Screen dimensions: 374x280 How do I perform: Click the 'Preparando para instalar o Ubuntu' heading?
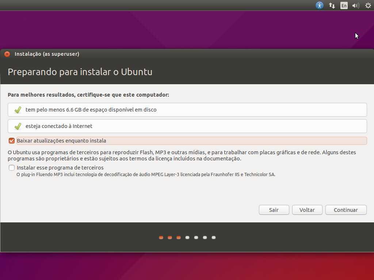coord(80,72)
